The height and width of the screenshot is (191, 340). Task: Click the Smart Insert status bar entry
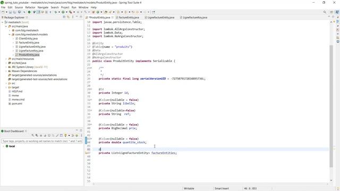(x=222, y=188)
